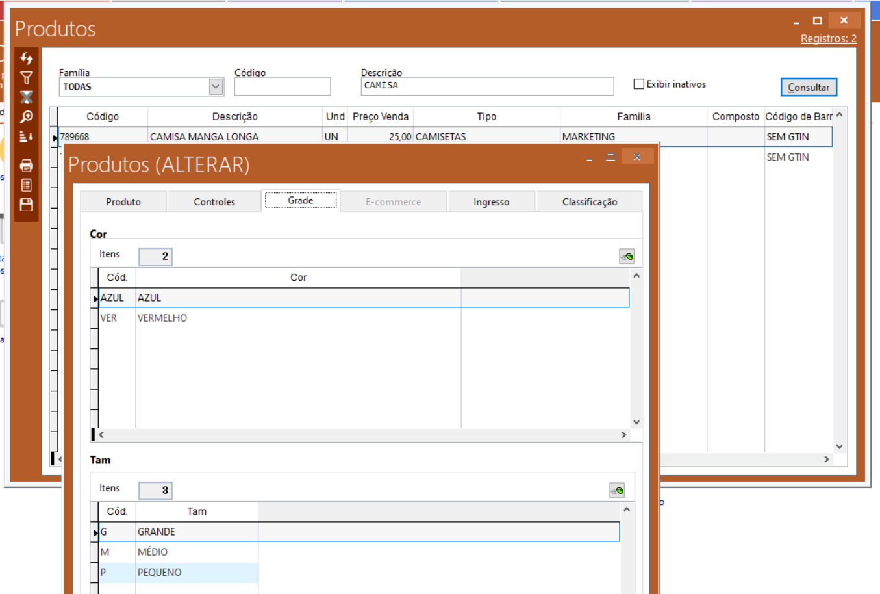The image size is (880, 594).
Task: Click the floppy disk save icon
Action: 27,205
